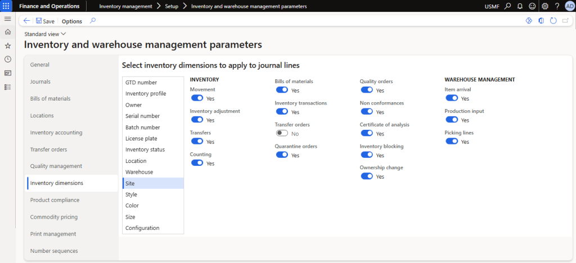Screen dimensions: 576x263
Task: Open the Favorites star in left sidebar
Action: pyautogui.click(x=7, y=46)
